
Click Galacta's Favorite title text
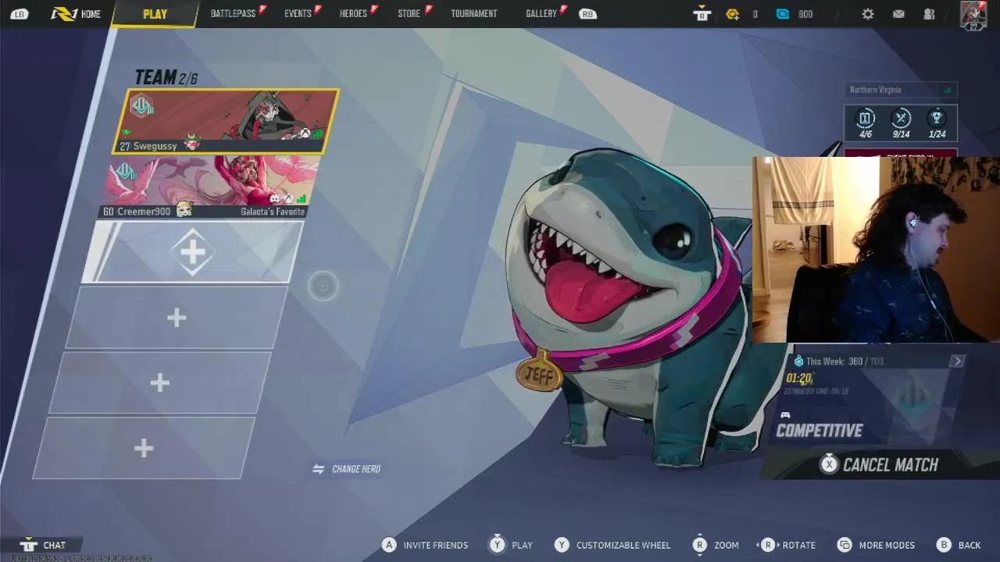tap(273, 212)
